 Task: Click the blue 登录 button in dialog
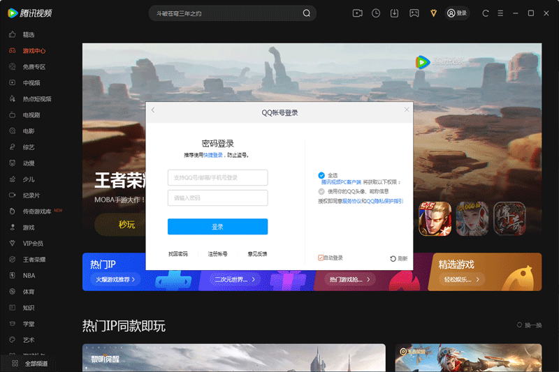(217, 227)
